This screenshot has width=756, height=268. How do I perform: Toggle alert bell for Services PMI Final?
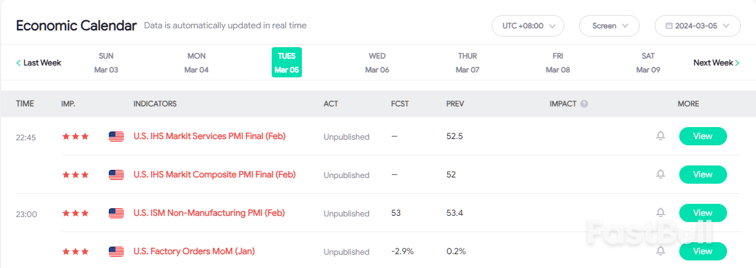tap(660, 136)
